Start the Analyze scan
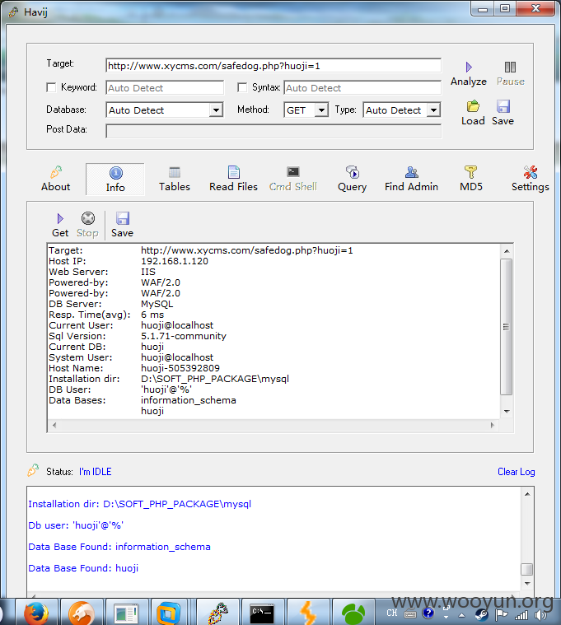 pos(469,74)
